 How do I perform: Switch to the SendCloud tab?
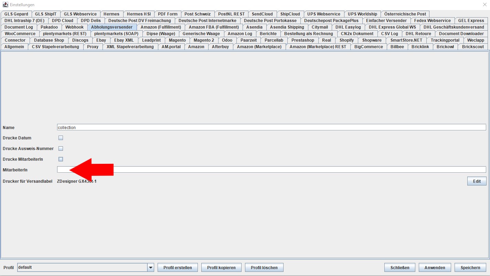[x=262, y=14]
